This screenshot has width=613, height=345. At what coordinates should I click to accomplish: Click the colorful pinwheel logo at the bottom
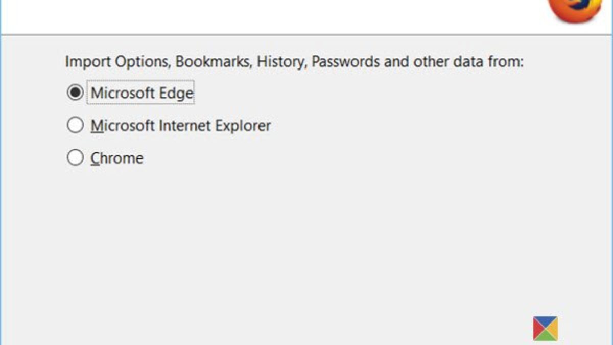[545, 328]
